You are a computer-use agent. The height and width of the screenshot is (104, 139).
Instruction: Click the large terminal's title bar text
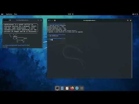pos(89,21)
